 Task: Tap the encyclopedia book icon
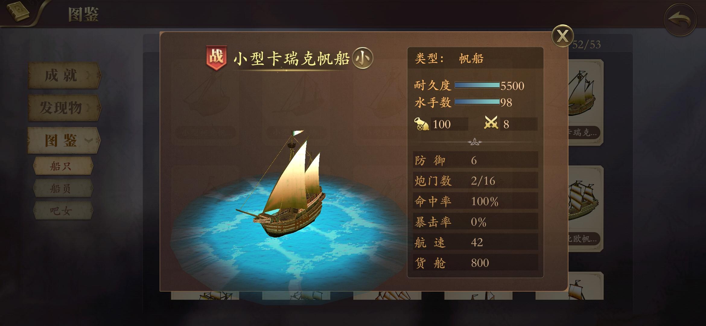[17, 12]
